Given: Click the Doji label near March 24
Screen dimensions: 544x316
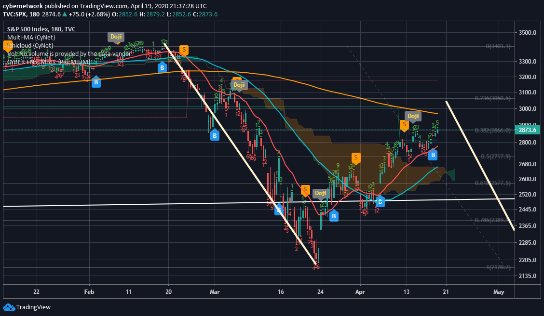Looking at the screenshot, I should coord(321,193).
